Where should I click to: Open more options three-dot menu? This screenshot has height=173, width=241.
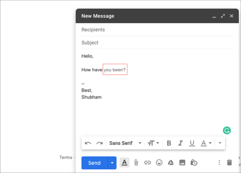(x=219, y=163)
